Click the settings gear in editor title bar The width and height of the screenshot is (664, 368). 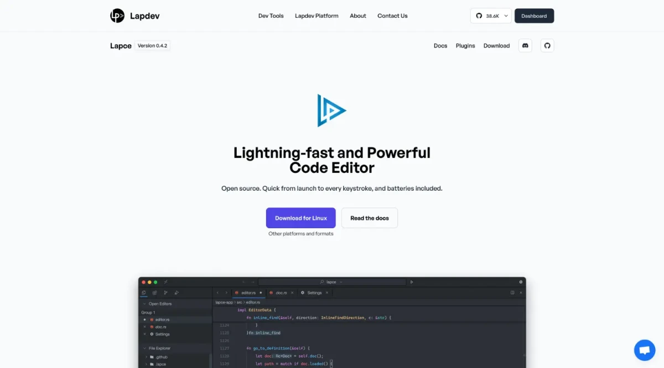coord(521,282)
